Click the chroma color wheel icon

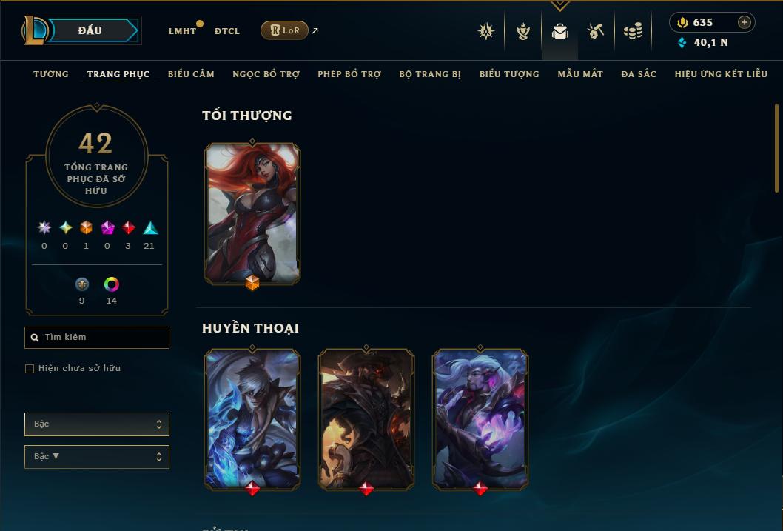111,284
